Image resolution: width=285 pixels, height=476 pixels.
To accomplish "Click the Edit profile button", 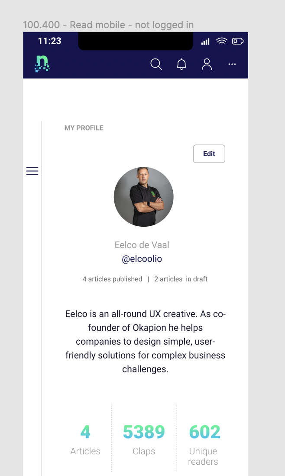I will (x=209, y=154).
